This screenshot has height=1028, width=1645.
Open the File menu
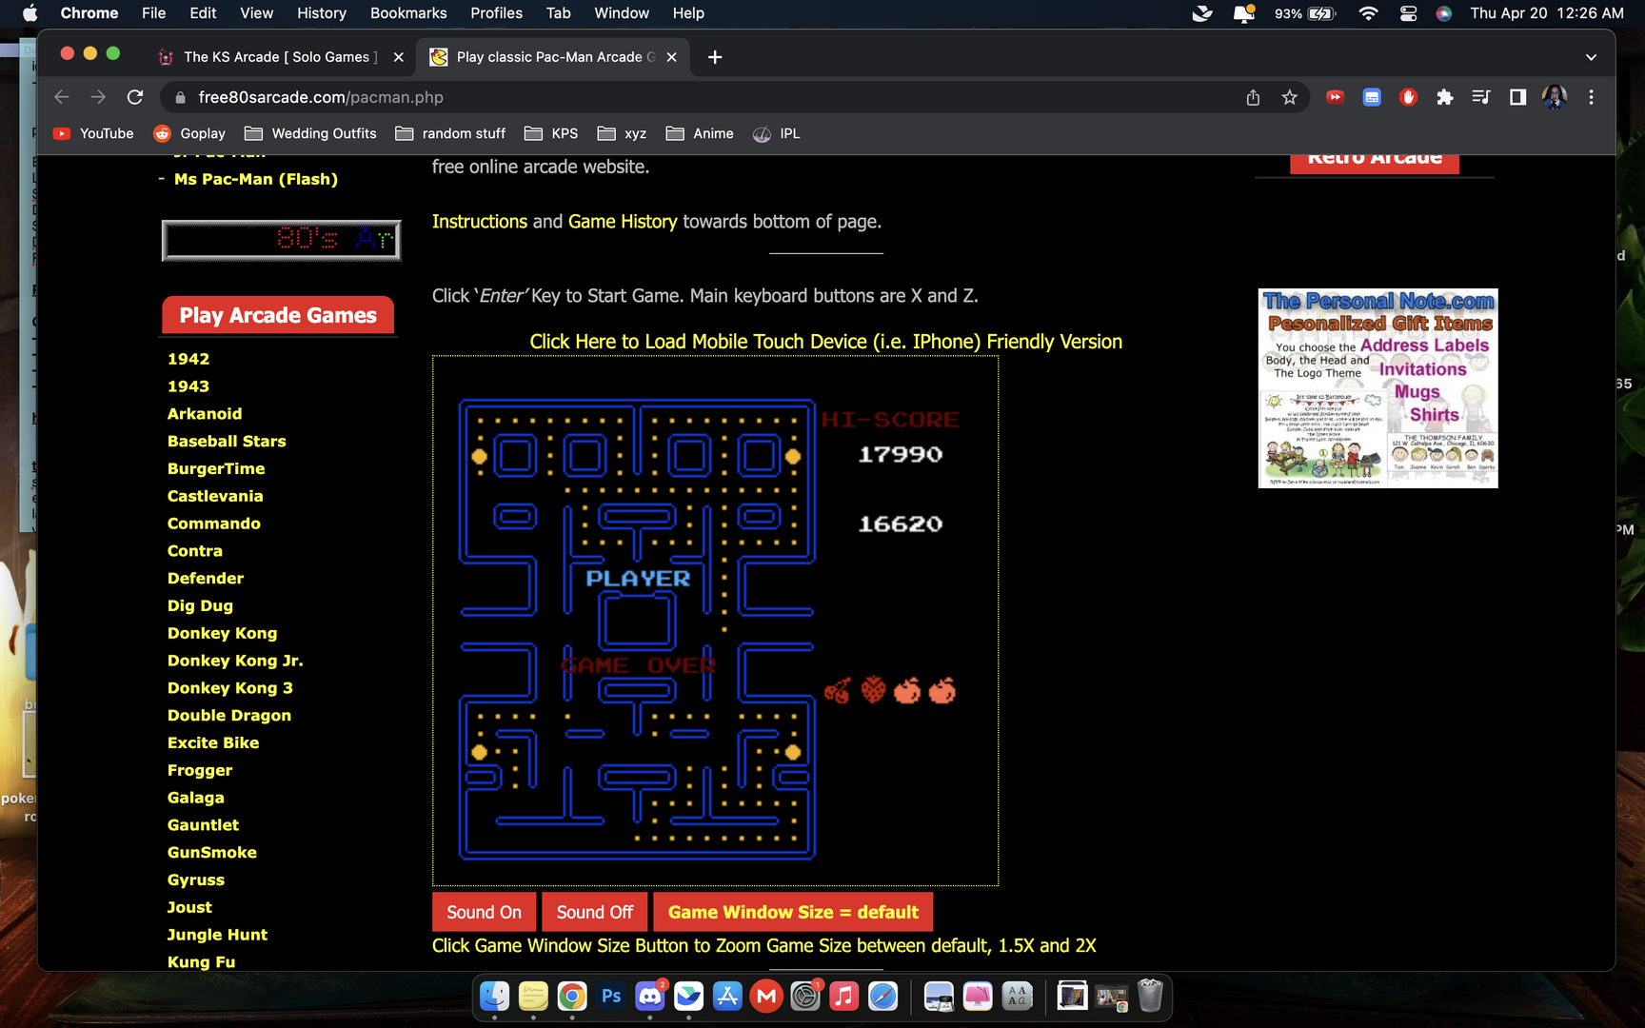pos(153,13)
